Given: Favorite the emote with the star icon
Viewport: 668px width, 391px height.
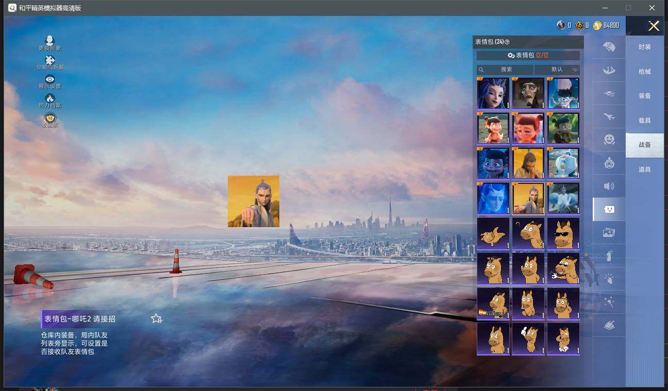Looking at the screenshot, I should click(157, 318).
